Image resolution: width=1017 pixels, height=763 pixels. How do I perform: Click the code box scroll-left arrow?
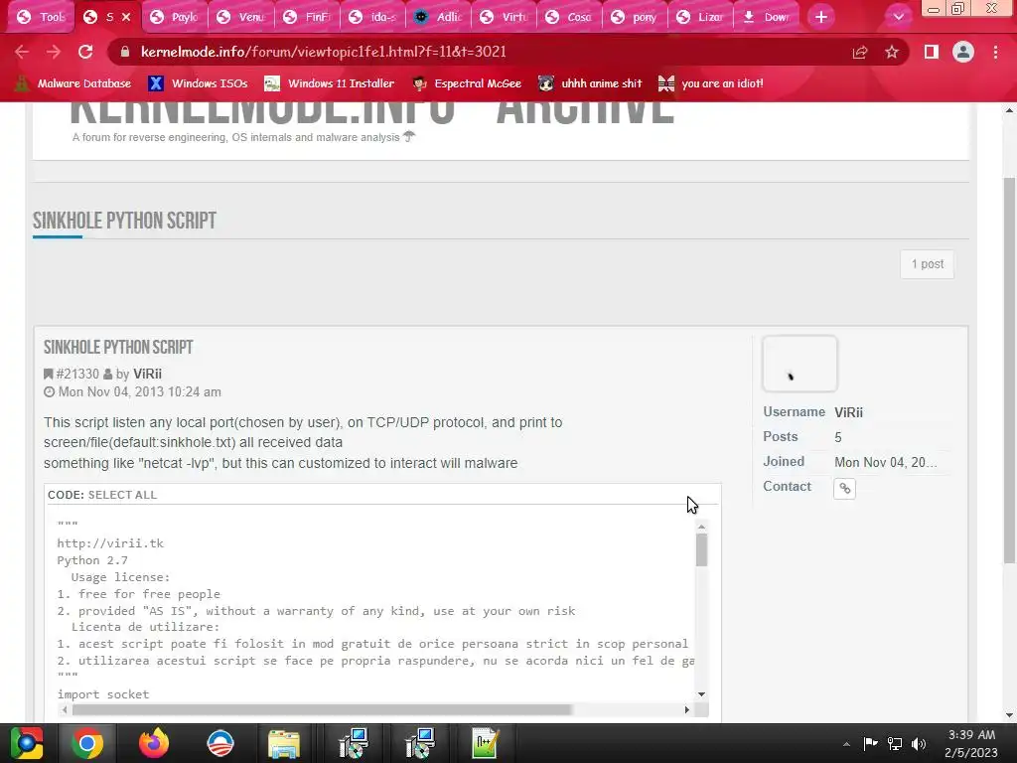point(65,709)
